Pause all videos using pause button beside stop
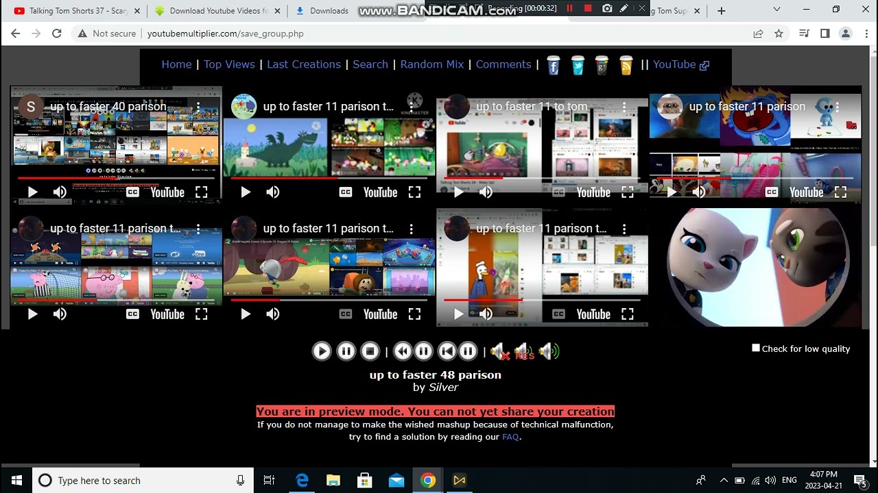 (x=346, y=351)
